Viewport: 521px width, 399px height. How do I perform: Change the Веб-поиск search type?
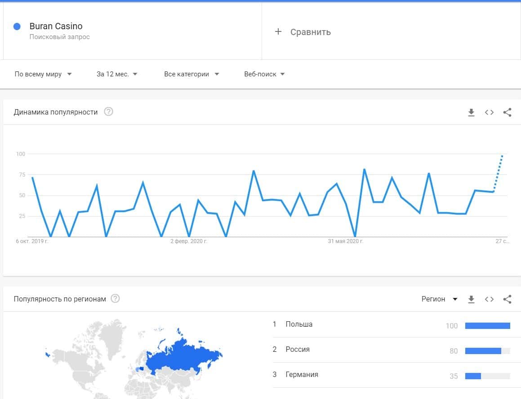(264, 74)
